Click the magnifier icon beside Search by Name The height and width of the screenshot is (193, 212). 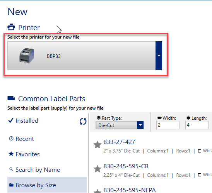tap(11, 169)
